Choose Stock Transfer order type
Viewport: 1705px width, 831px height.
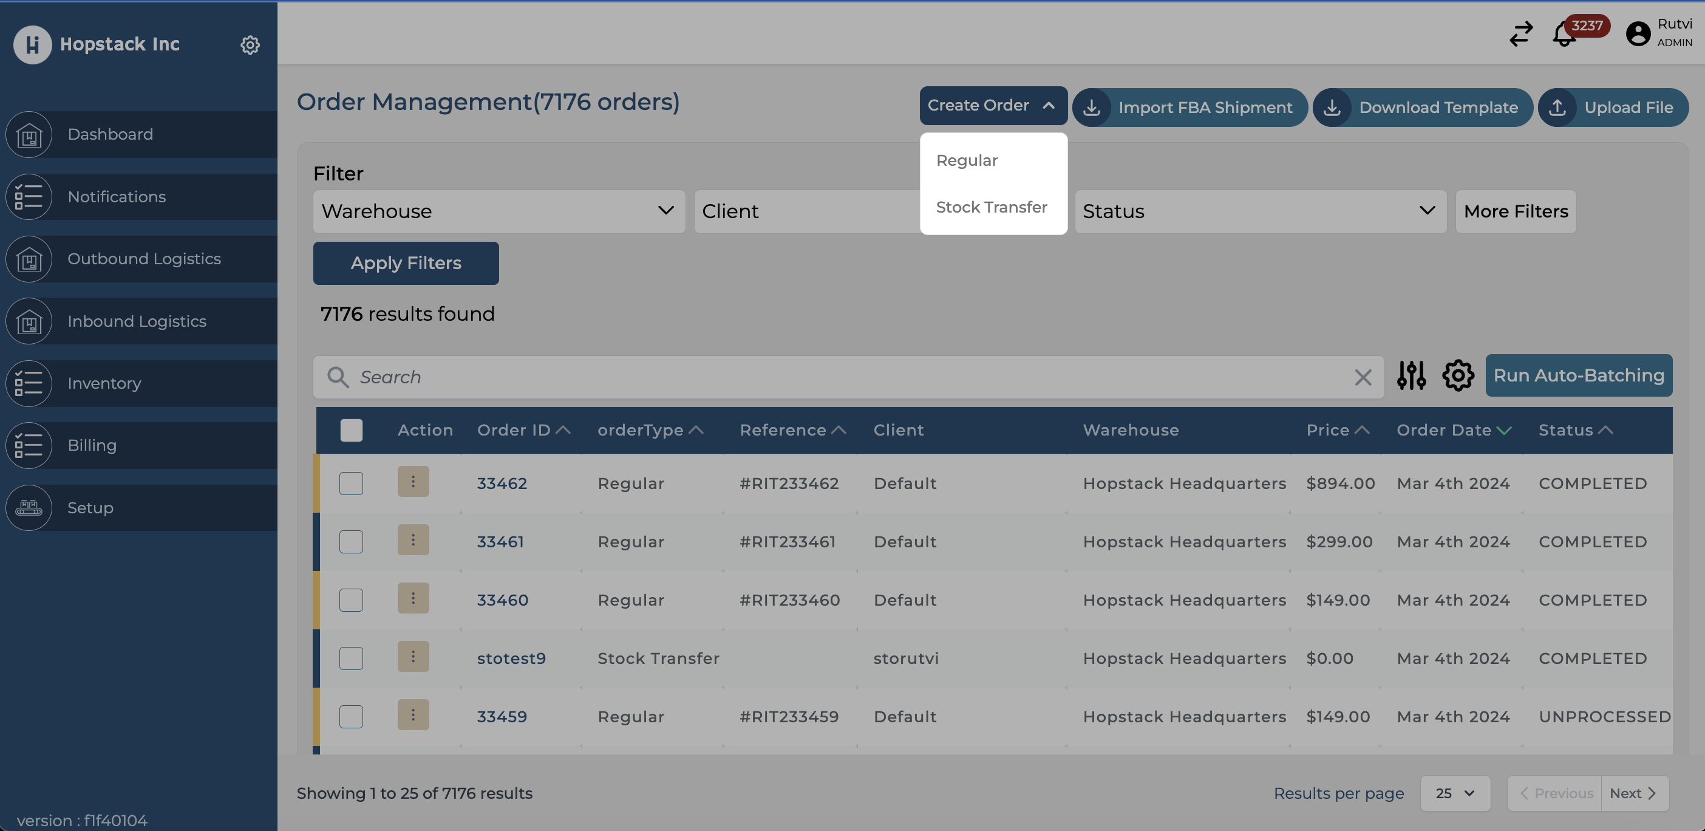point(991,207)
